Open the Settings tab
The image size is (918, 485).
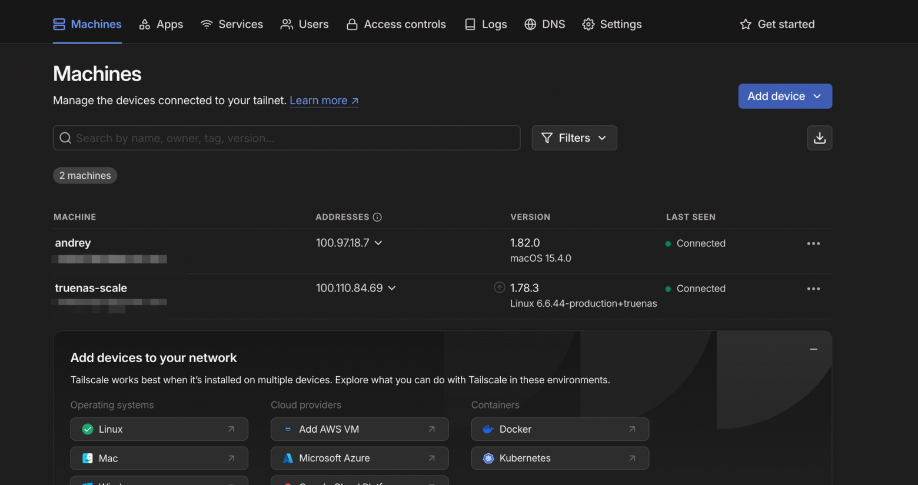coord(612,24)
